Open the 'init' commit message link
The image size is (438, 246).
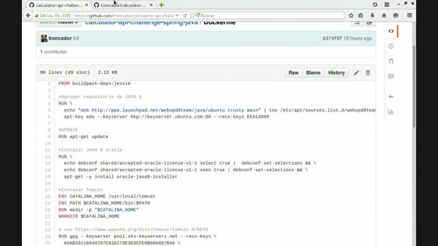coord(76,38)
